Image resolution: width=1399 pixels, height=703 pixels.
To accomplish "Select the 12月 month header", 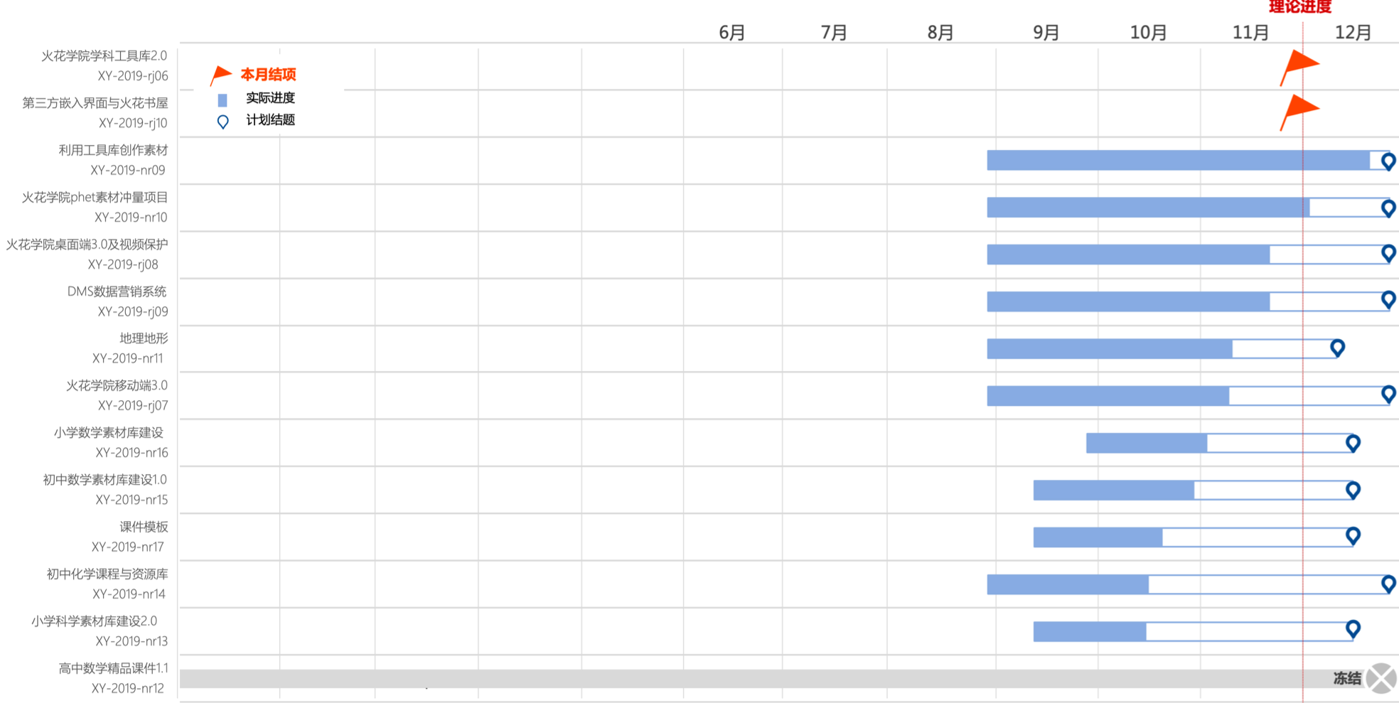I will tap(1353, 33).
